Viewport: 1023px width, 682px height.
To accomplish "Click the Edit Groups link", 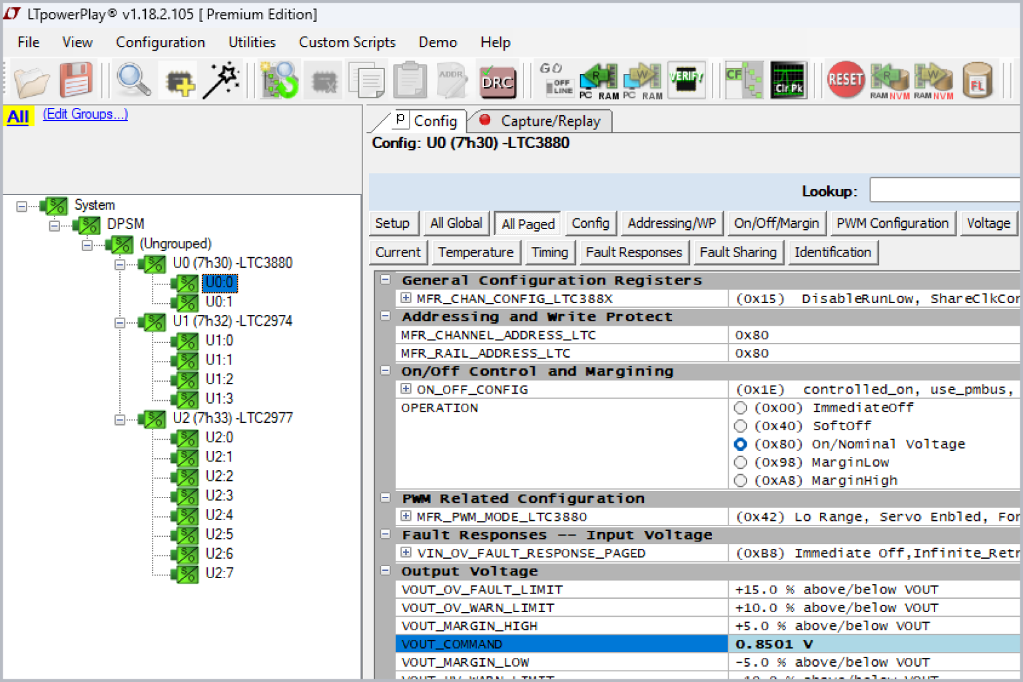I will 85,114.
